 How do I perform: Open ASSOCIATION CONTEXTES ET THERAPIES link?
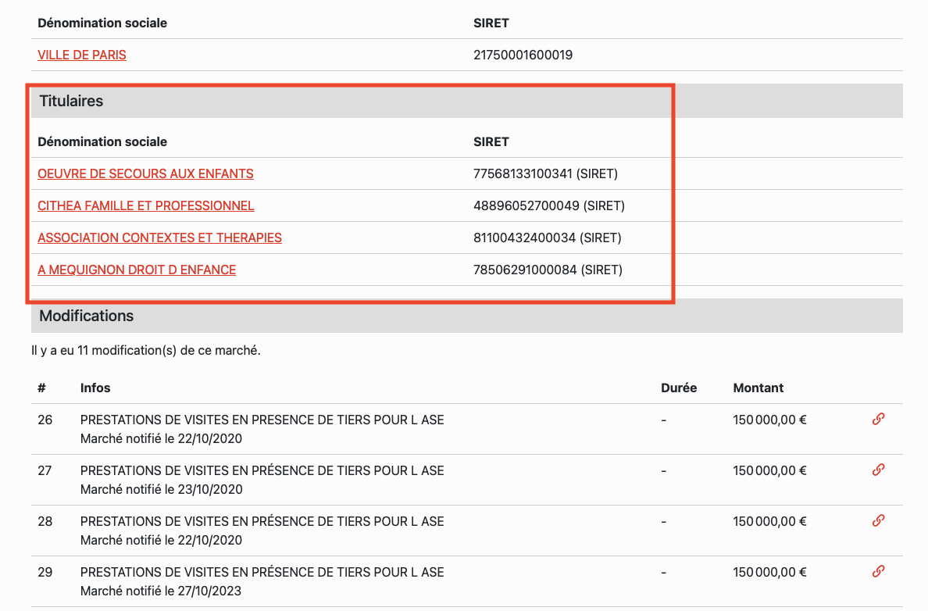(159, 238)
